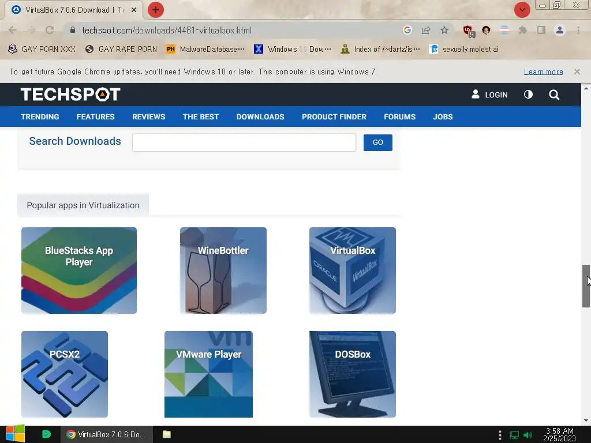Open the green chat app taskbar icon
Screen dimensions: 591x443
point(46,434)
